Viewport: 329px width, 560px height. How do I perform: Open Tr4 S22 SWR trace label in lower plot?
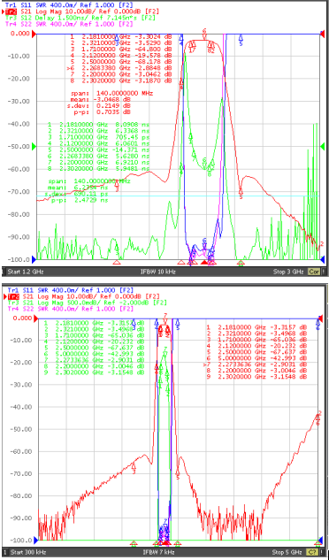(x=69, y=309)
